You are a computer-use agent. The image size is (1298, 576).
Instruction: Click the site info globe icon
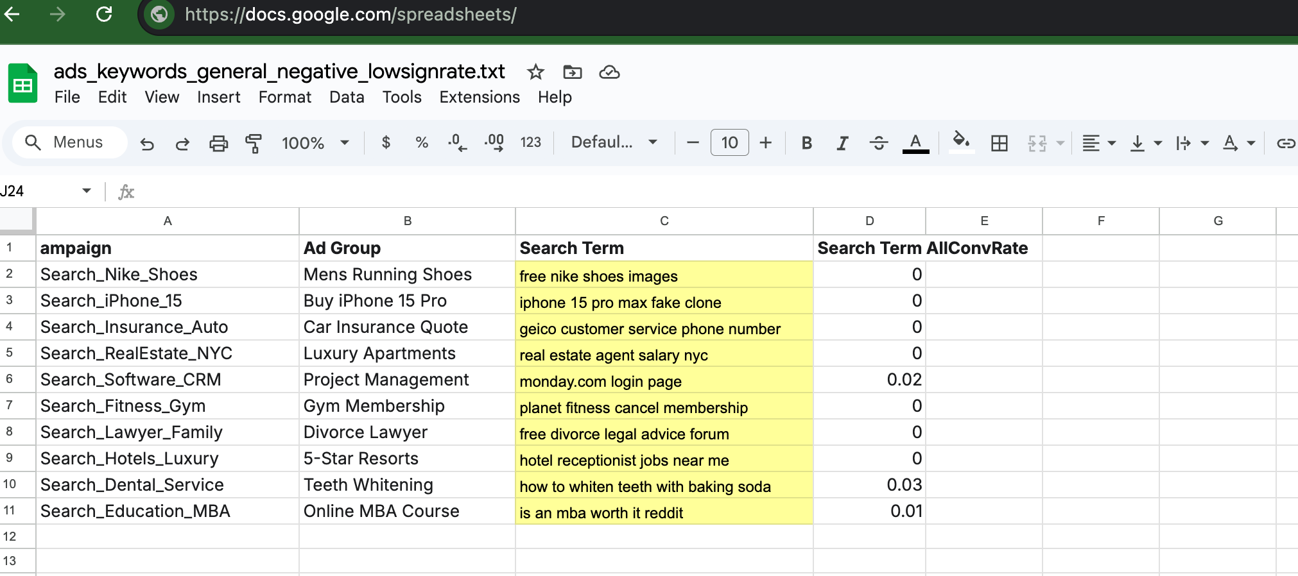[x=159, y=14]
